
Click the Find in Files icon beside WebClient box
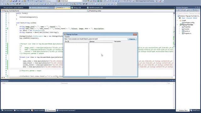point(59,1)
